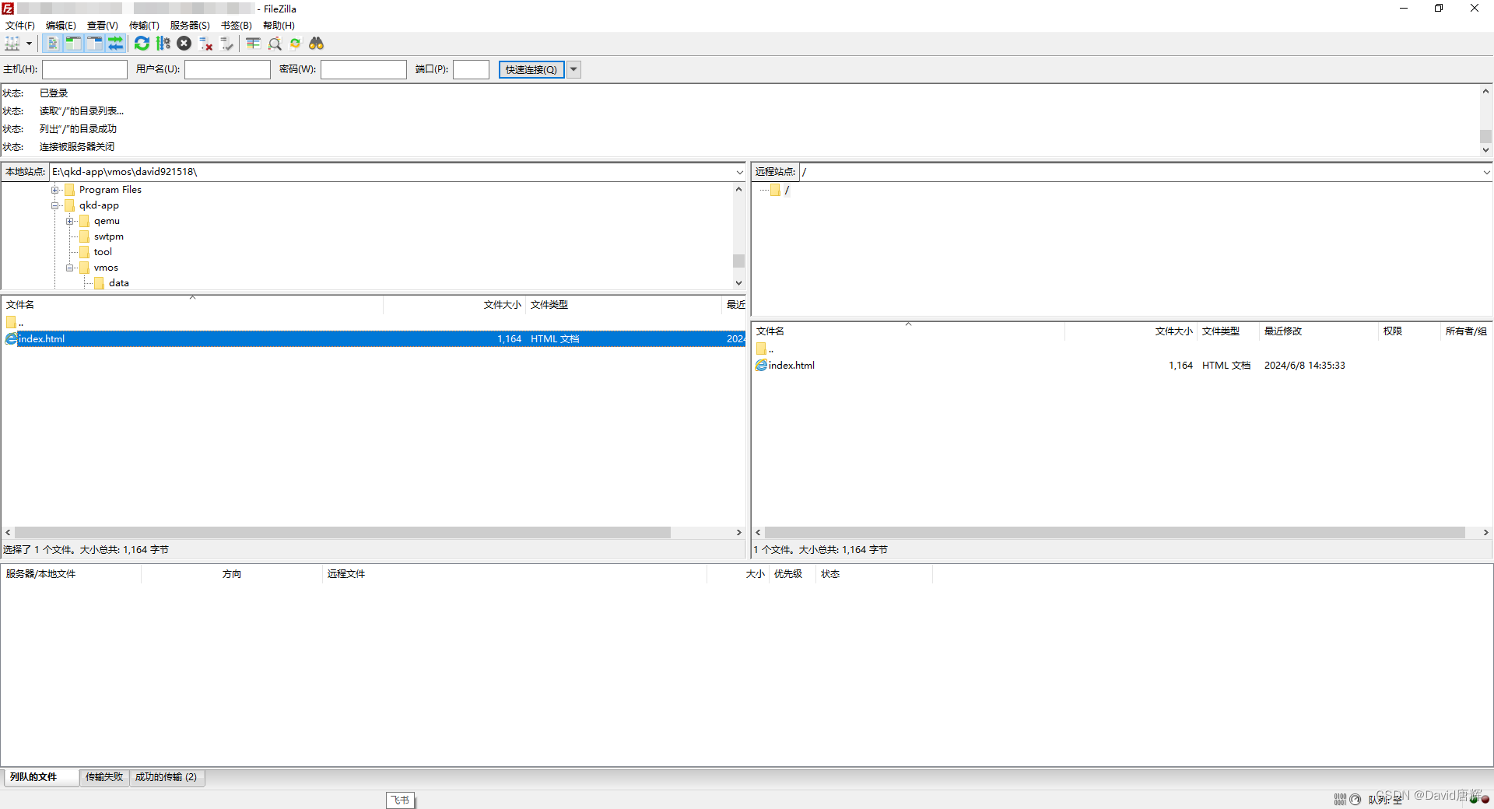Open the Site Manager icon
Viewport: 1494px width, 809px height.
(12, 44)
